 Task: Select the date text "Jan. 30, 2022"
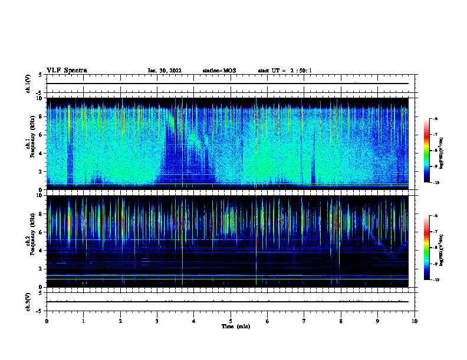(x=165, y=71)
